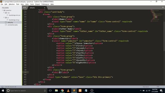Open the Edit menu
The width and height of the screenshot is (165, 93).
point(6,4)
